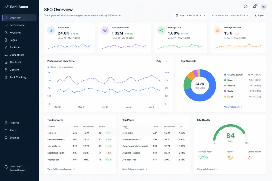
Task: Click the Total Impressions eye icon
Action: point(105,30)
